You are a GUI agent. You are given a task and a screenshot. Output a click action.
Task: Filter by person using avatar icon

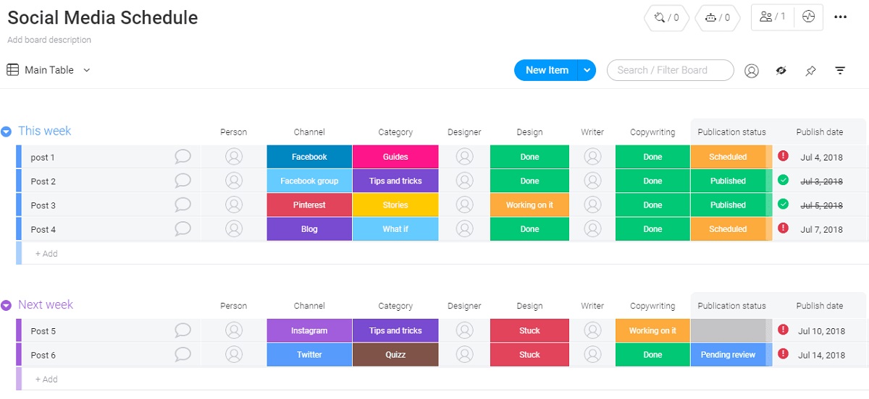[x=752, y=71]
